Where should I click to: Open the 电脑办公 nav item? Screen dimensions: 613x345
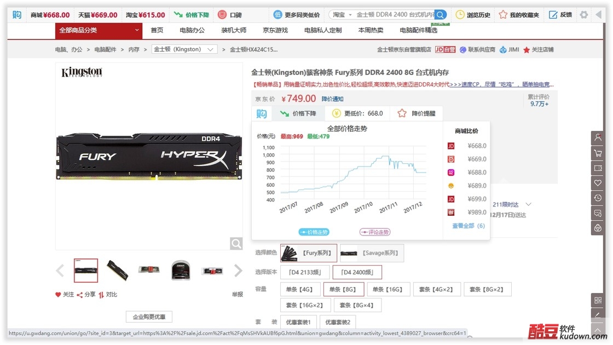click(x=192, y=30)
